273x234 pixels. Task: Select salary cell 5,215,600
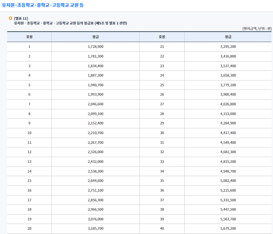[228, 191]
